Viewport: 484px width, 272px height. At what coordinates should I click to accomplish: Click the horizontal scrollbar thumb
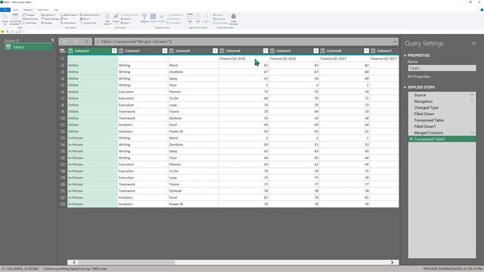pyautogui.click(x=126, y=262)
